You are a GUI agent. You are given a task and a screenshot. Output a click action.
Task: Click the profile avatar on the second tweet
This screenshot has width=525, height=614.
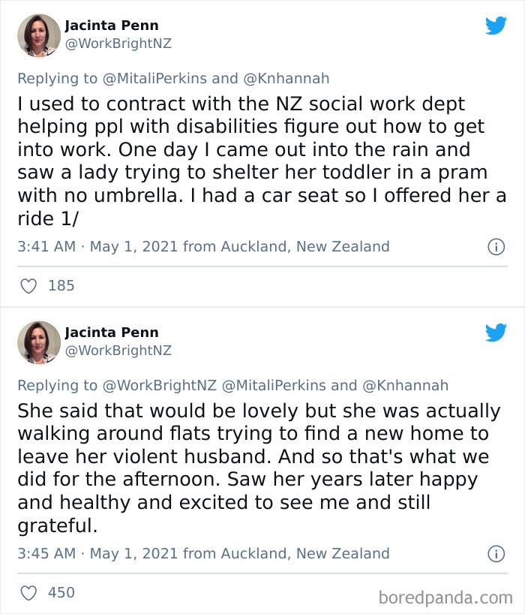(38, 342)
